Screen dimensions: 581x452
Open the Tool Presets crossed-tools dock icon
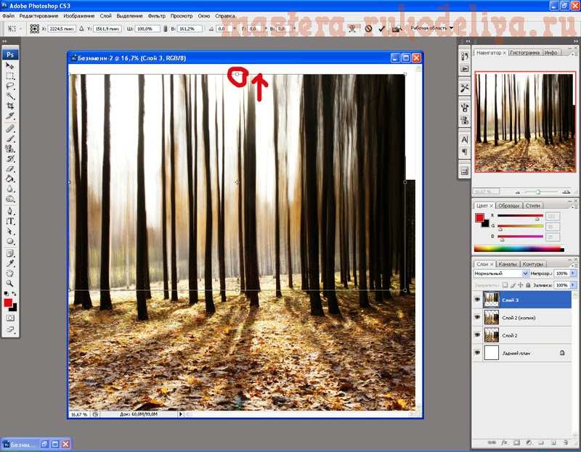[x=465, y=88]
